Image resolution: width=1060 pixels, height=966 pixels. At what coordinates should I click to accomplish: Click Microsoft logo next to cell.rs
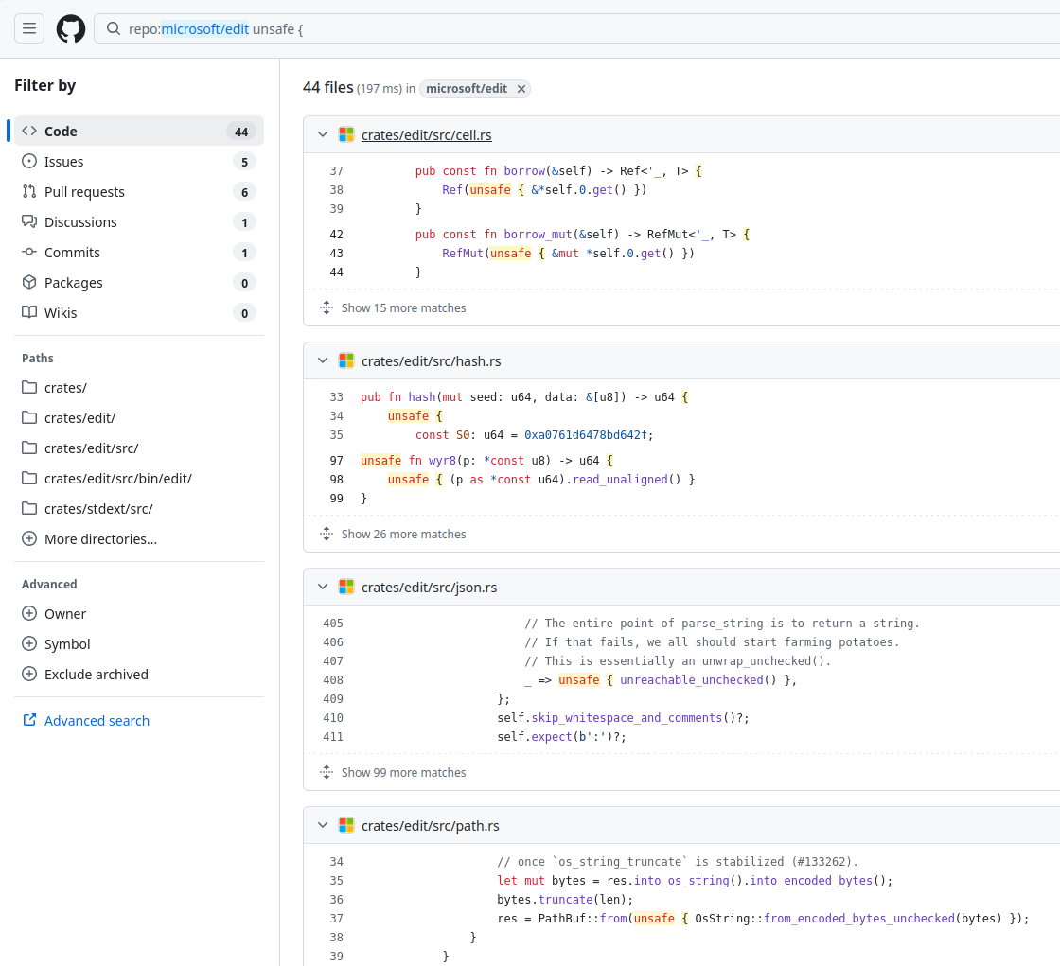(346, 134)
